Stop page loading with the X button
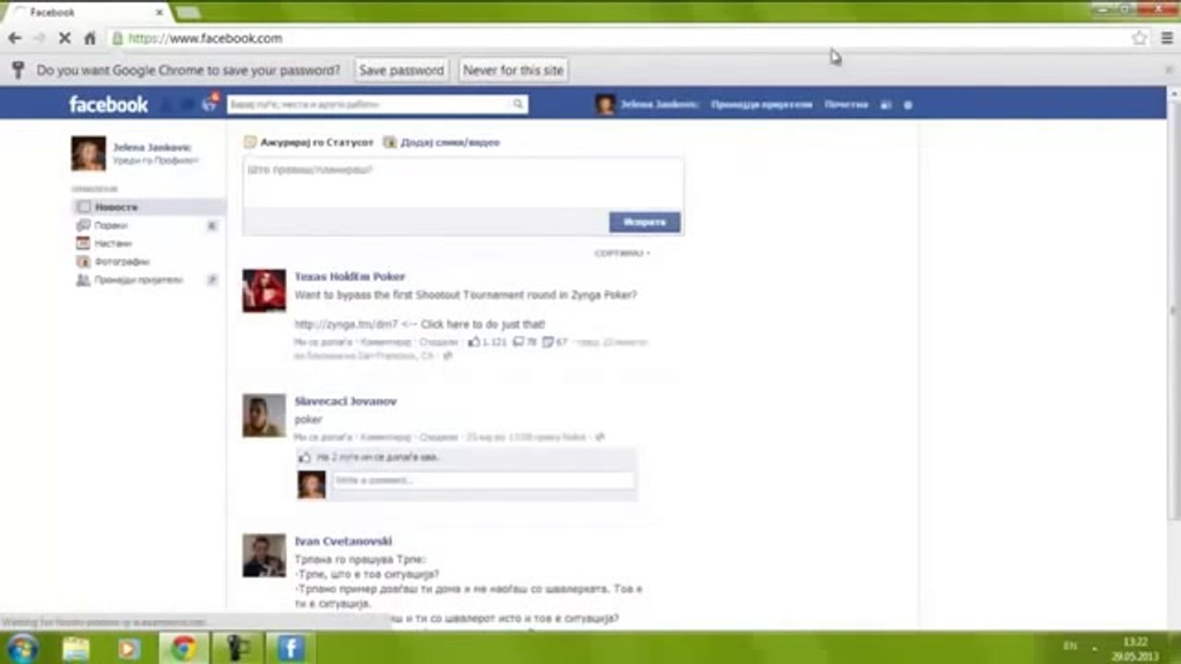Image resolution: width=1181 pixels, height=664 pixels. pos(65,38)
